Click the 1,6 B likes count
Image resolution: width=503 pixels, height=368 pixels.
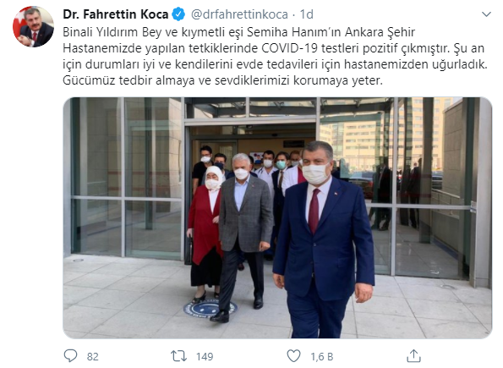[x=322, y=356]
